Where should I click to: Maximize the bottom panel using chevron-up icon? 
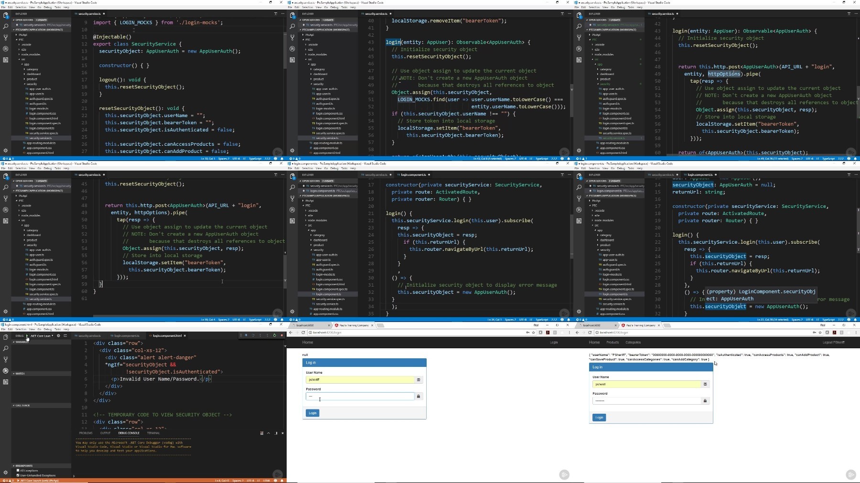click(x=269, y=433)
